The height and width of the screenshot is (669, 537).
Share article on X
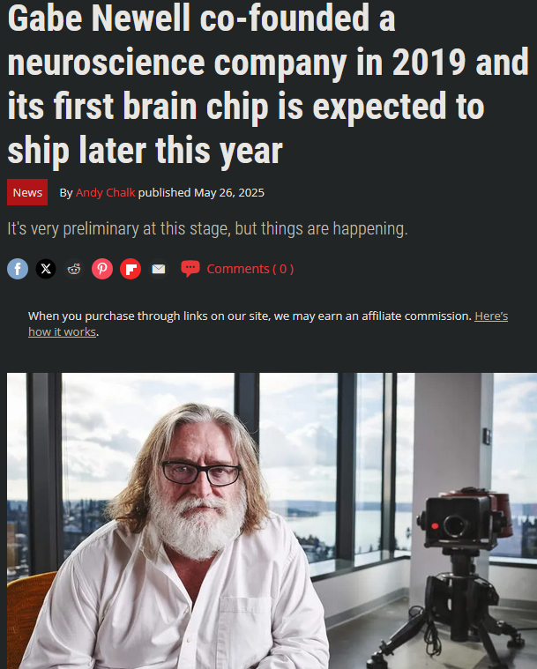pos(46,269)
